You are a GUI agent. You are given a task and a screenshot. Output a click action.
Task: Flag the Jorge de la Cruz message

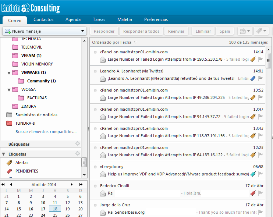tap(260, 212)
